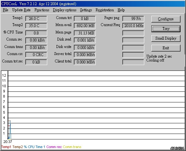Click the Comm trans label
Screen dimensions: 186x151
14,47
